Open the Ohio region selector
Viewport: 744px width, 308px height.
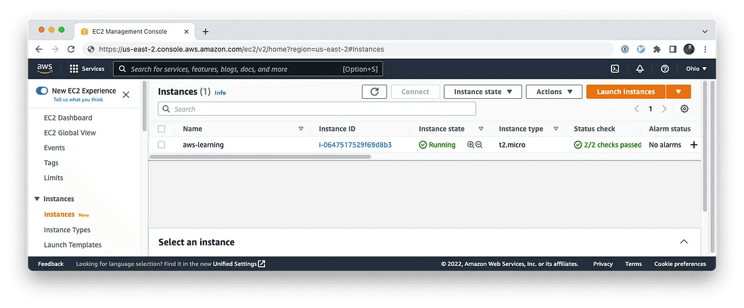point(696,69)
